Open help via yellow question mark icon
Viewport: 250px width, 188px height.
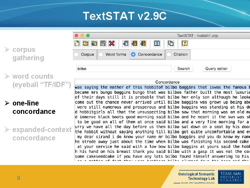(185, 44)
